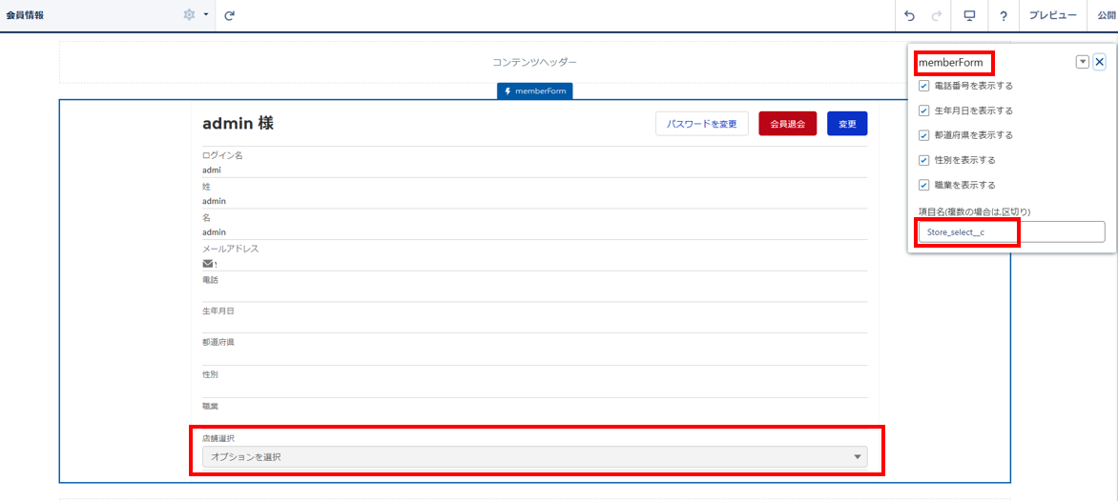Uncheck 生年月日を表示する checkbox
1118x501 pixels.
click(x=923, y=110)
